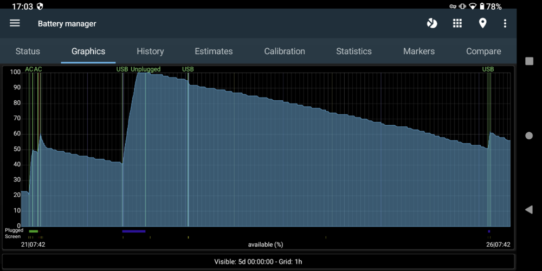Tap the battery 78% status indicator
Image resolution: width=542 pixels, height=271 pixels.
pyautogui.click(x=490, y=6)
